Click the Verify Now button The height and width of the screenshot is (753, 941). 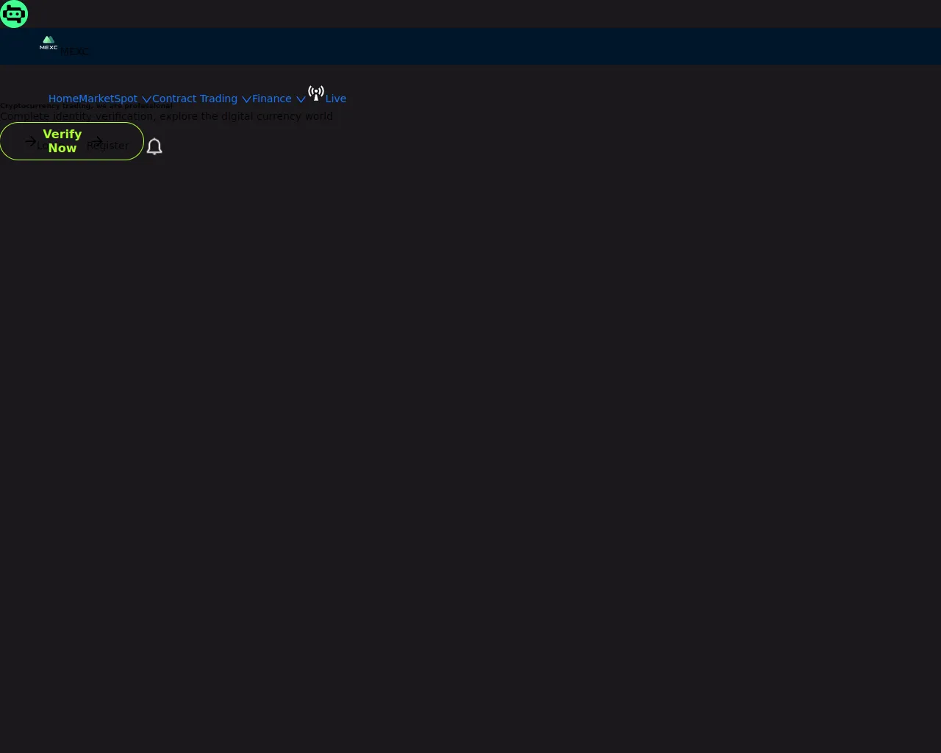[x=72, y=141]
